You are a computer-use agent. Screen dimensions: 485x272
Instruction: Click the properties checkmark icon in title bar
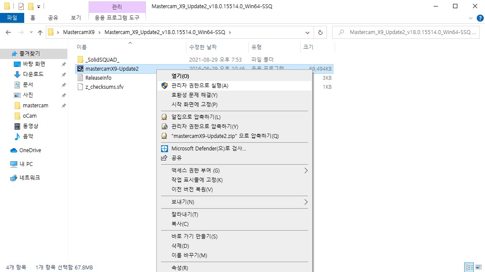tap(21, 6)
